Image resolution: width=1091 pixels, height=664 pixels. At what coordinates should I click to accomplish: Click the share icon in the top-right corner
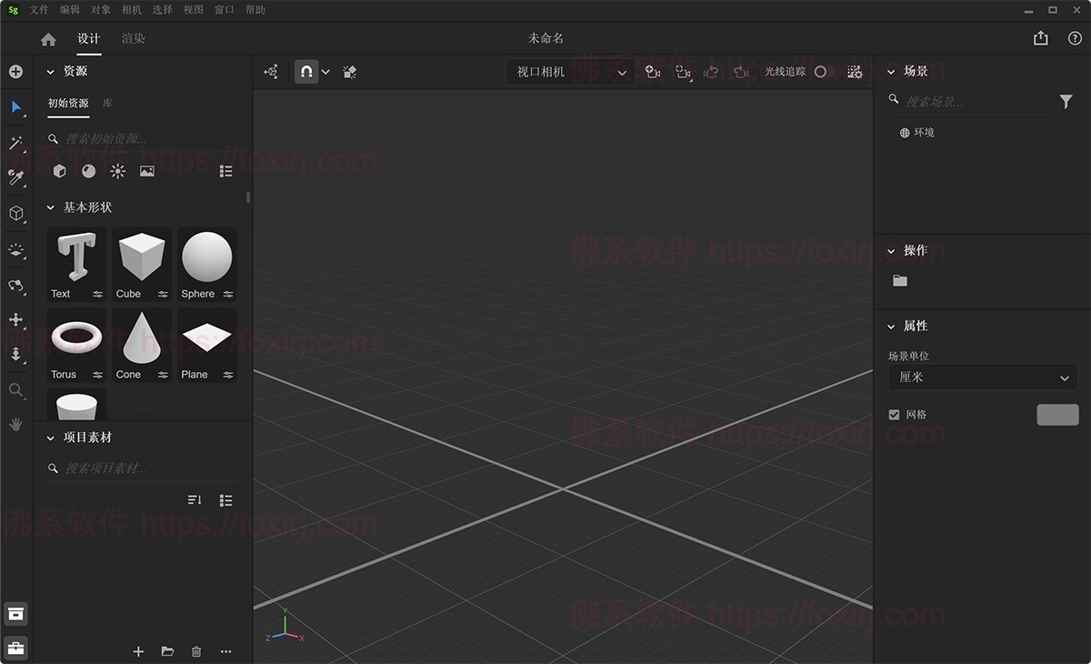[x=1040, y=39]
